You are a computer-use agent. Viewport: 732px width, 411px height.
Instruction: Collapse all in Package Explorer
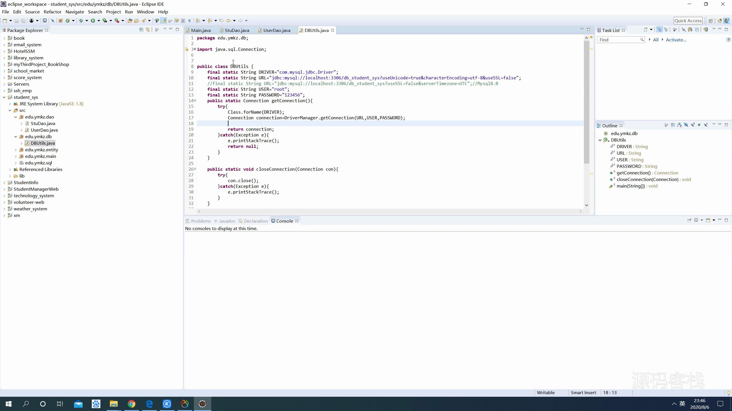pos(141,29)
